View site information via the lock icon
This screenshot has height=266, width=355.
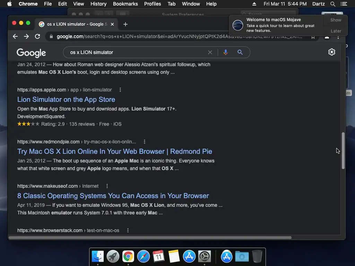point(51,36)
